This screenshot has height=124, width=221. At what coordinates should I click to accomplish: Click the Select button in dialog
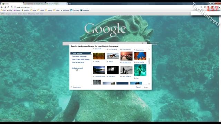point(146,87)
